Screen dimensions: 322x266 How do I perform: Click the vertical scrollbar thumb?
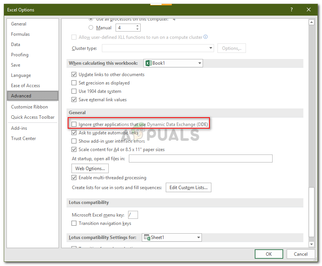(311, 212)
